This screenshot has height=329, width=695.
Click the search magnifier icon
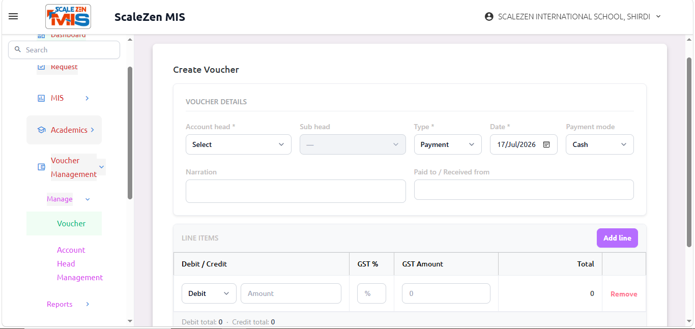point(18,50)
